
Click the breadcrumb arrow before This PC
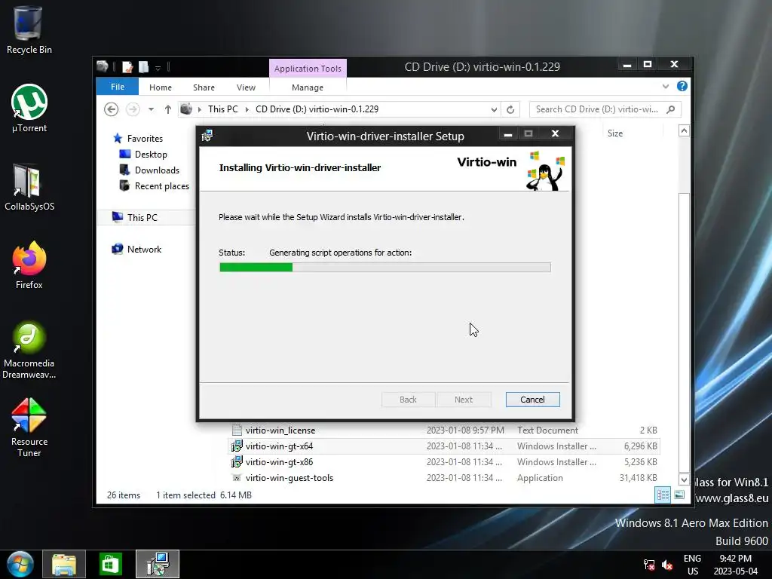[199, 109]
